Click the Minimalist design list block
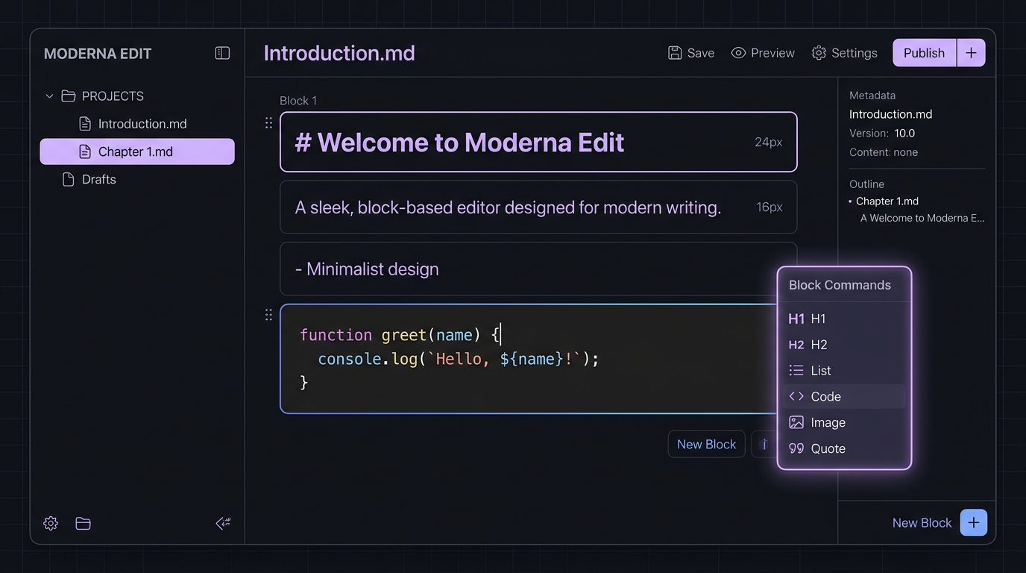1026x573 pixels. point(538,269)
